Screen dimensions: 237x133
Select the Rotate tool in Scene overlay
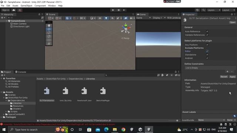point(49,33)
